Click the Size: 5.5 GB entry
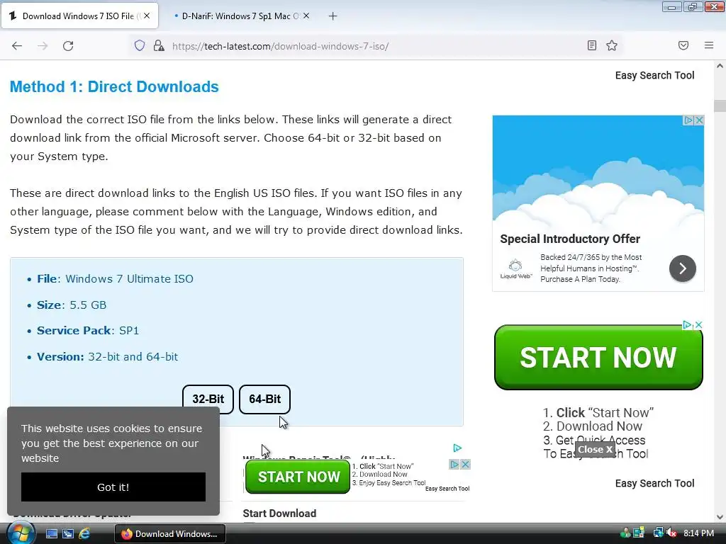This screenshot has height=544, width=726. 72,305
